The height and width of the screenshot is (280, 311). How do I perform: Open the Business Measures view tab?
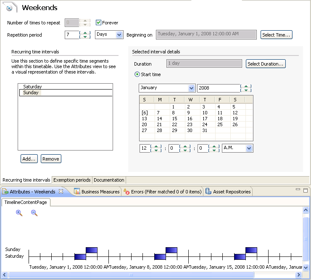(x=97, y=191)
